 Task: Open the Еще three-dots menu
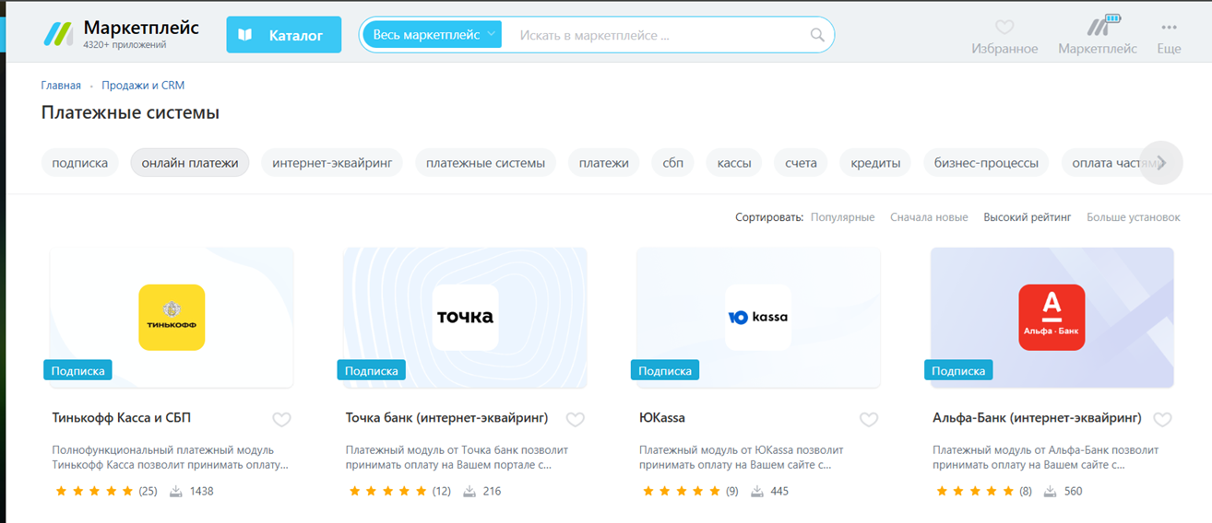click(1169, 28)
